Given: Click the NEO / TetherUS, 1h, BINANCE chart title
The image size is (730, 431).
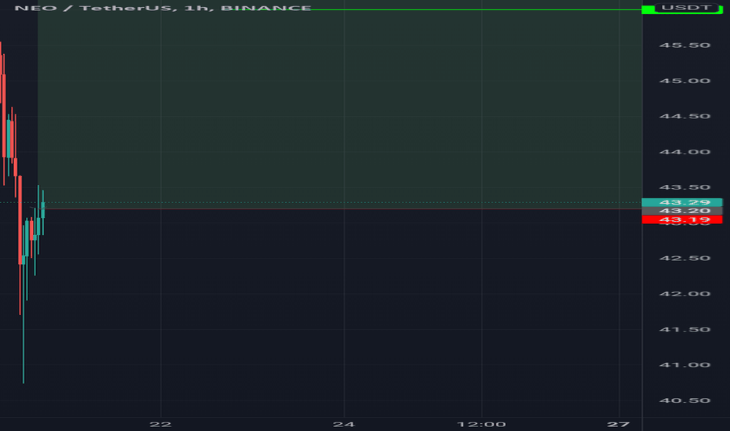Looking at the screenshot, I should pos(162,8).
